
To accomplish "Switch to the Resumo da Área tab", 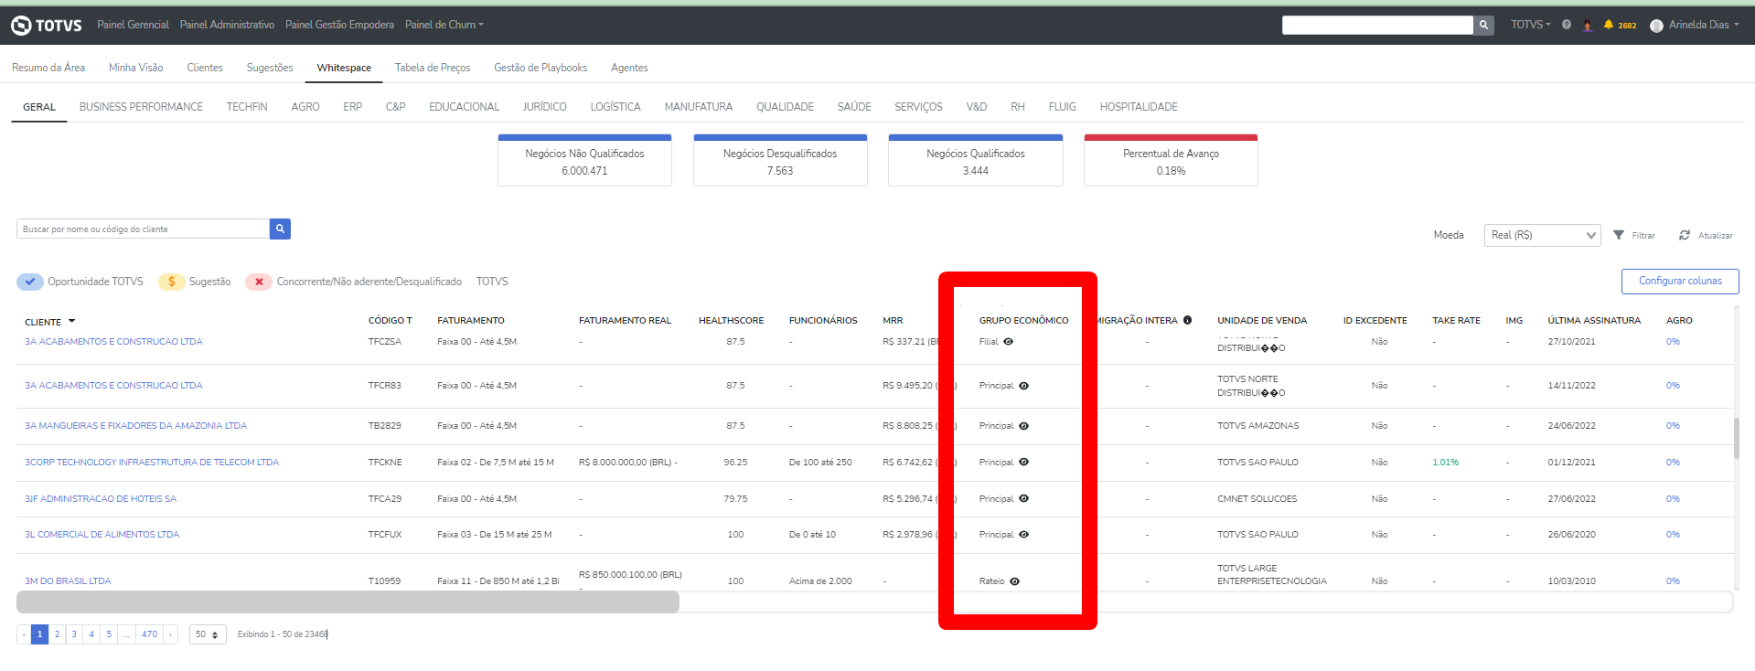I will tap(48, 68).
